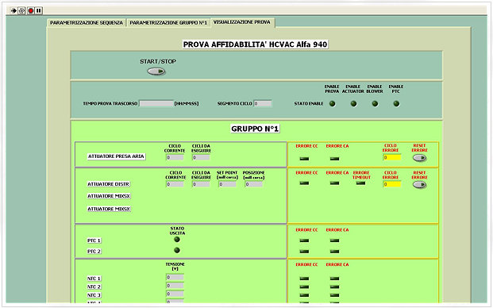Click ERRORE CC indicator for NTC 2
The height and width of the screenshot is (308, 493).
[304, 287]
